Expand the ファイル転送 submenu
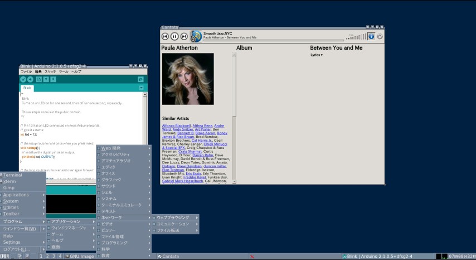The image size is (476, 260). (x=176, y=230)
